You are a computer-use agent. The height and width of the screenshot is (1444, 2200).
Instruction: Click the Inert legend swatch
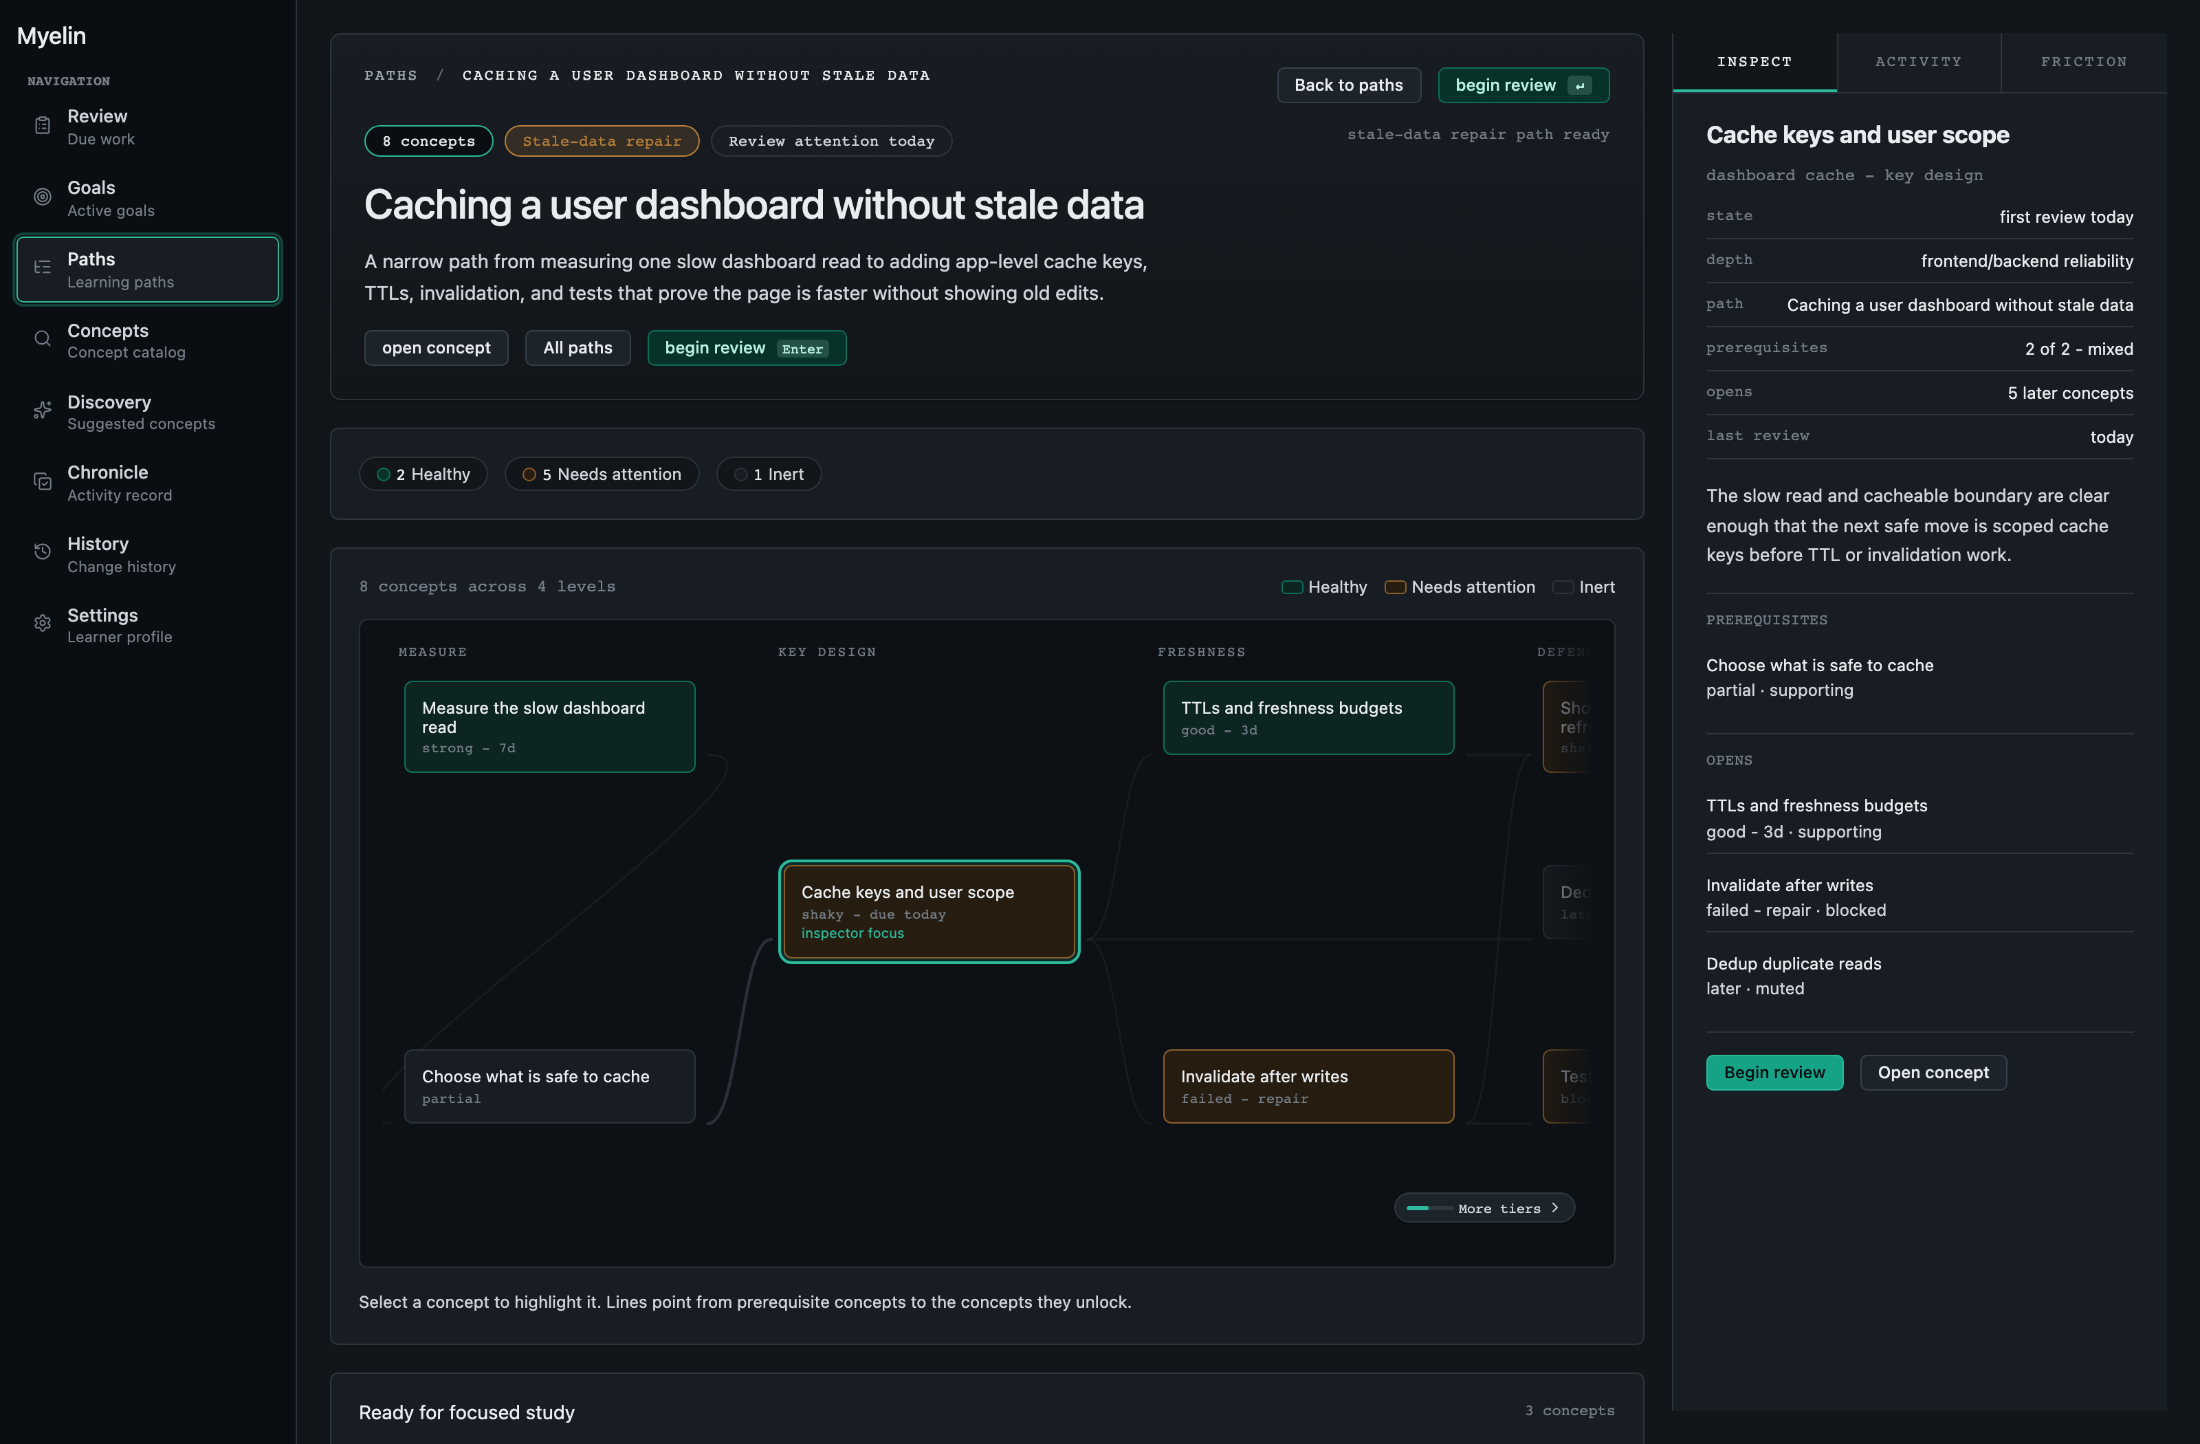pyautogui.click(x=1563, y=587)
